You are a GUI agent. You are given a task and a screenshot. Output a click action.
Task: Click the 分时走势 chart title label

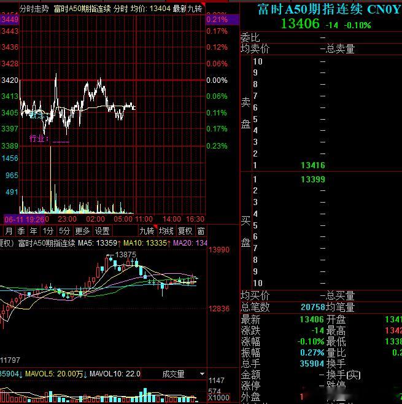pos(34,9)
